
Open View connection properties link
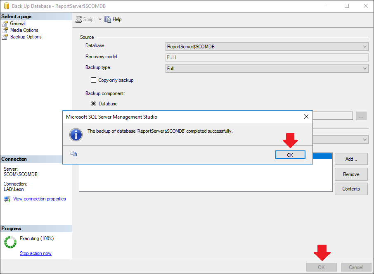pyautogui.click(x=40, y=199)
